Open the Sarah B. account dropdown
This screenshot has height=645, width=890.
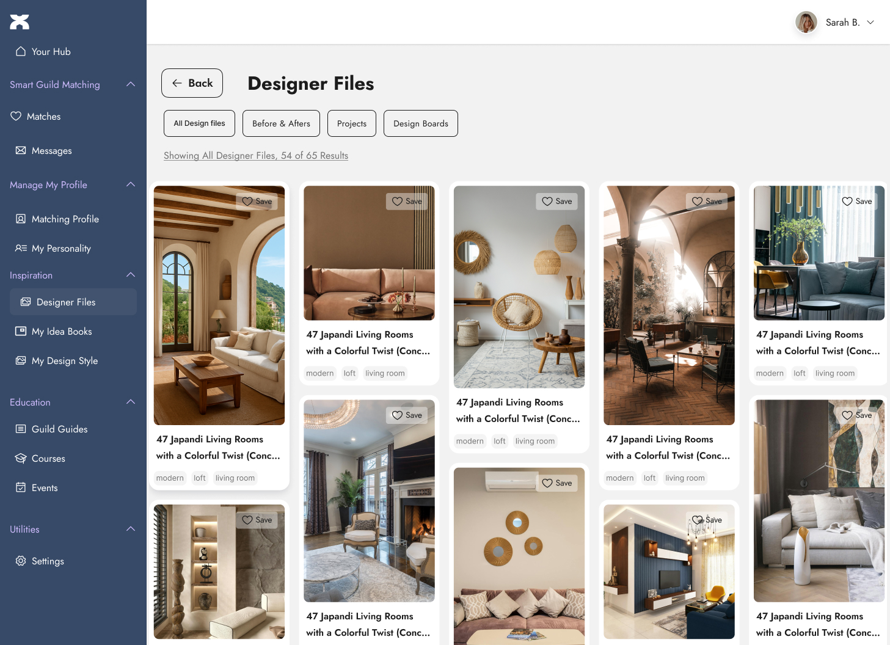click(870, 23)
